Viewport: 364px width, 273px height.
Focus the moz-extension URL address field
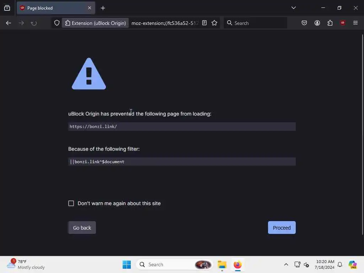[x=165, y=23]
